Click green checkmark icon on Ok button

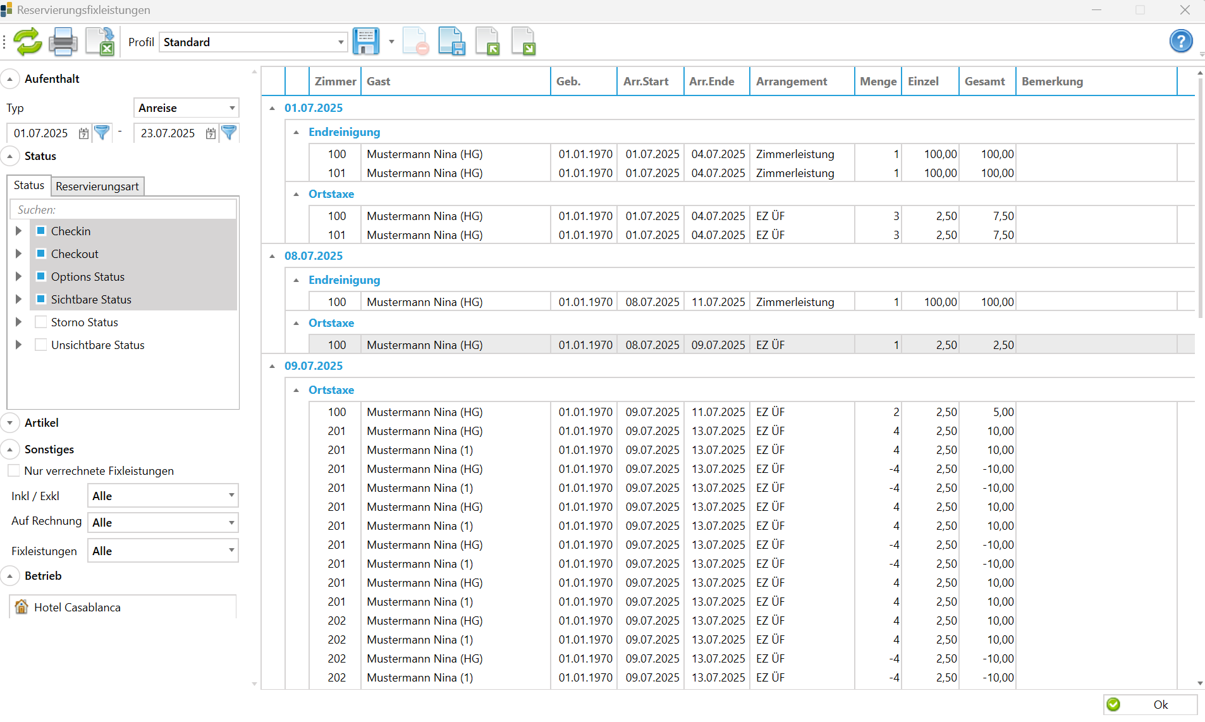1113,704
